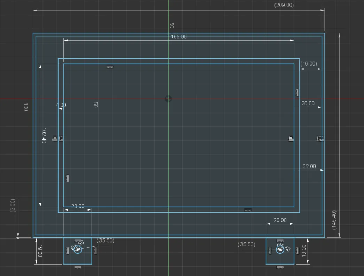Click the vertical constraint icon above the left 20.00 dimension
This screenshot has width=364, height=276.
coord(68,178)
